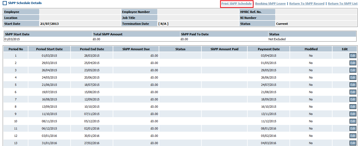This screenshot has height=146, width=359.
Task: Edit period 13 starting 31/01/2016
Action: click(353, 143)
